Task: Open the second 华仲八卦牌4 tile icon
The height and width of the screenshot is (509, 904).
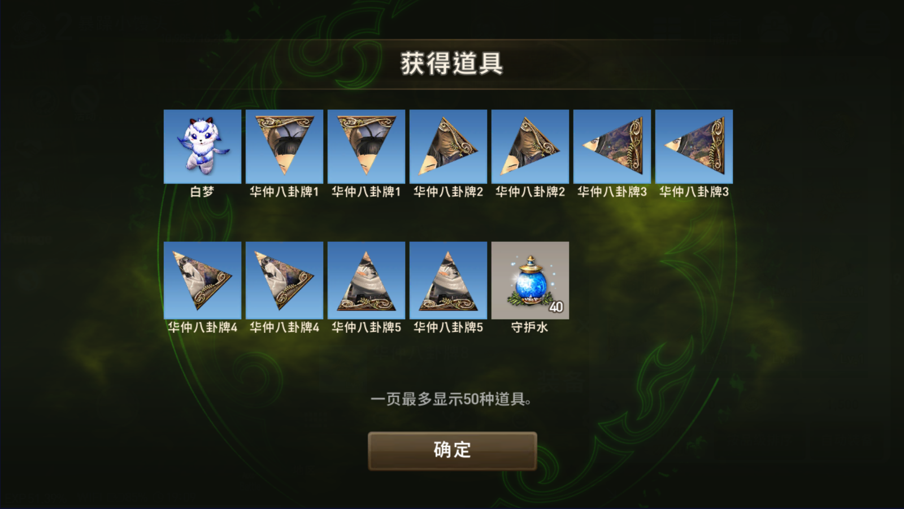Action: [x=284, y=280]
